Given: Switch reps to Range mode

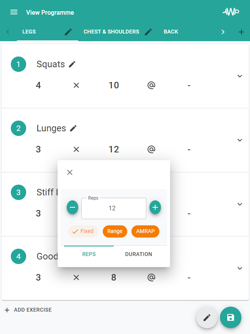Looking at the screenshot, I should coord(115,231).
